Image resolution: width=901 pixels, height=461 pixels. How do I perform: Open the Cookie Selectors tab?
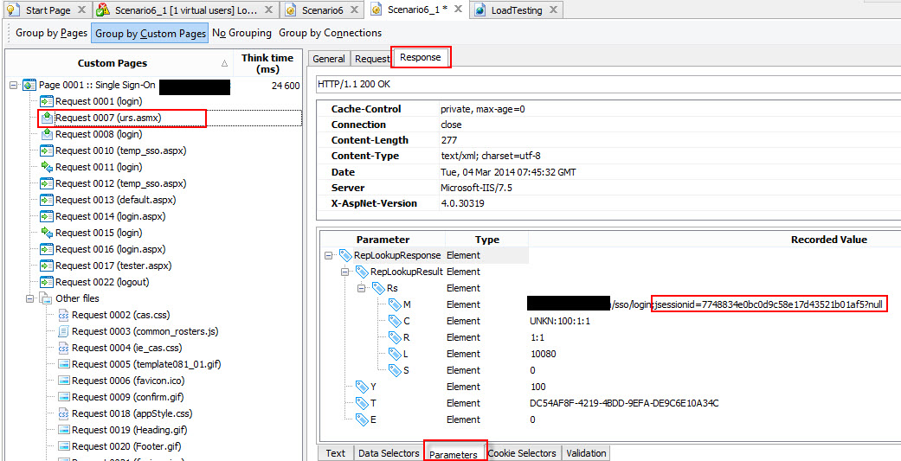tap(523, 453)
